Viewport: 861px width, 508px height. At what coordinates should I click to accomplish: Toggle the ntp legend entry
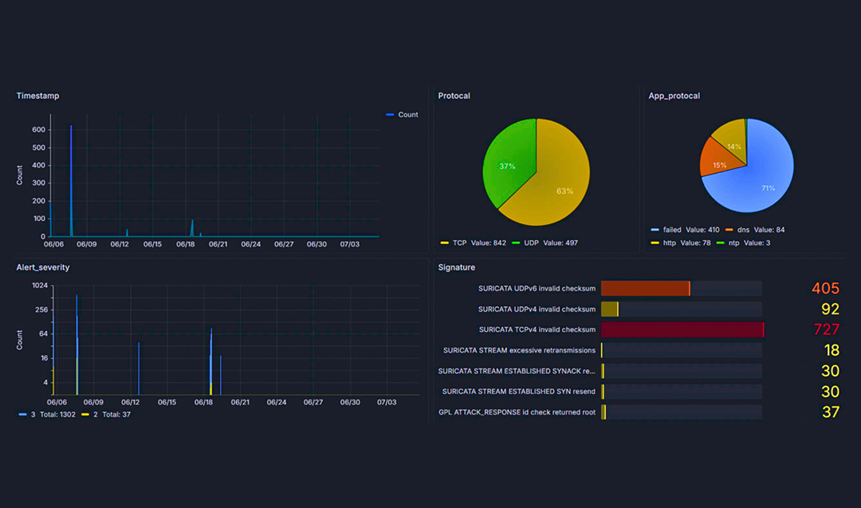click(x=744, y=242)
